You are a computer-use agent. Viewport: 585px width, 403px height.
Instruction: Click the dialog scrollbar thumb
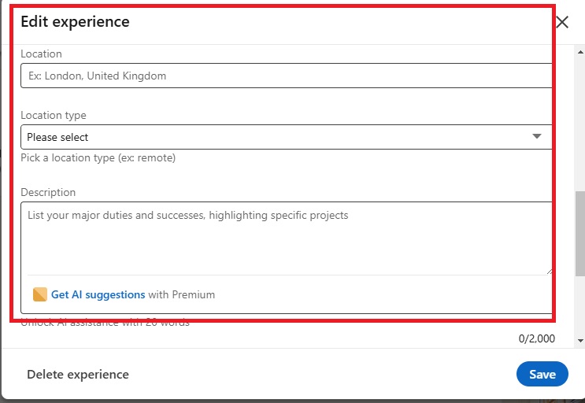(580, 234)
